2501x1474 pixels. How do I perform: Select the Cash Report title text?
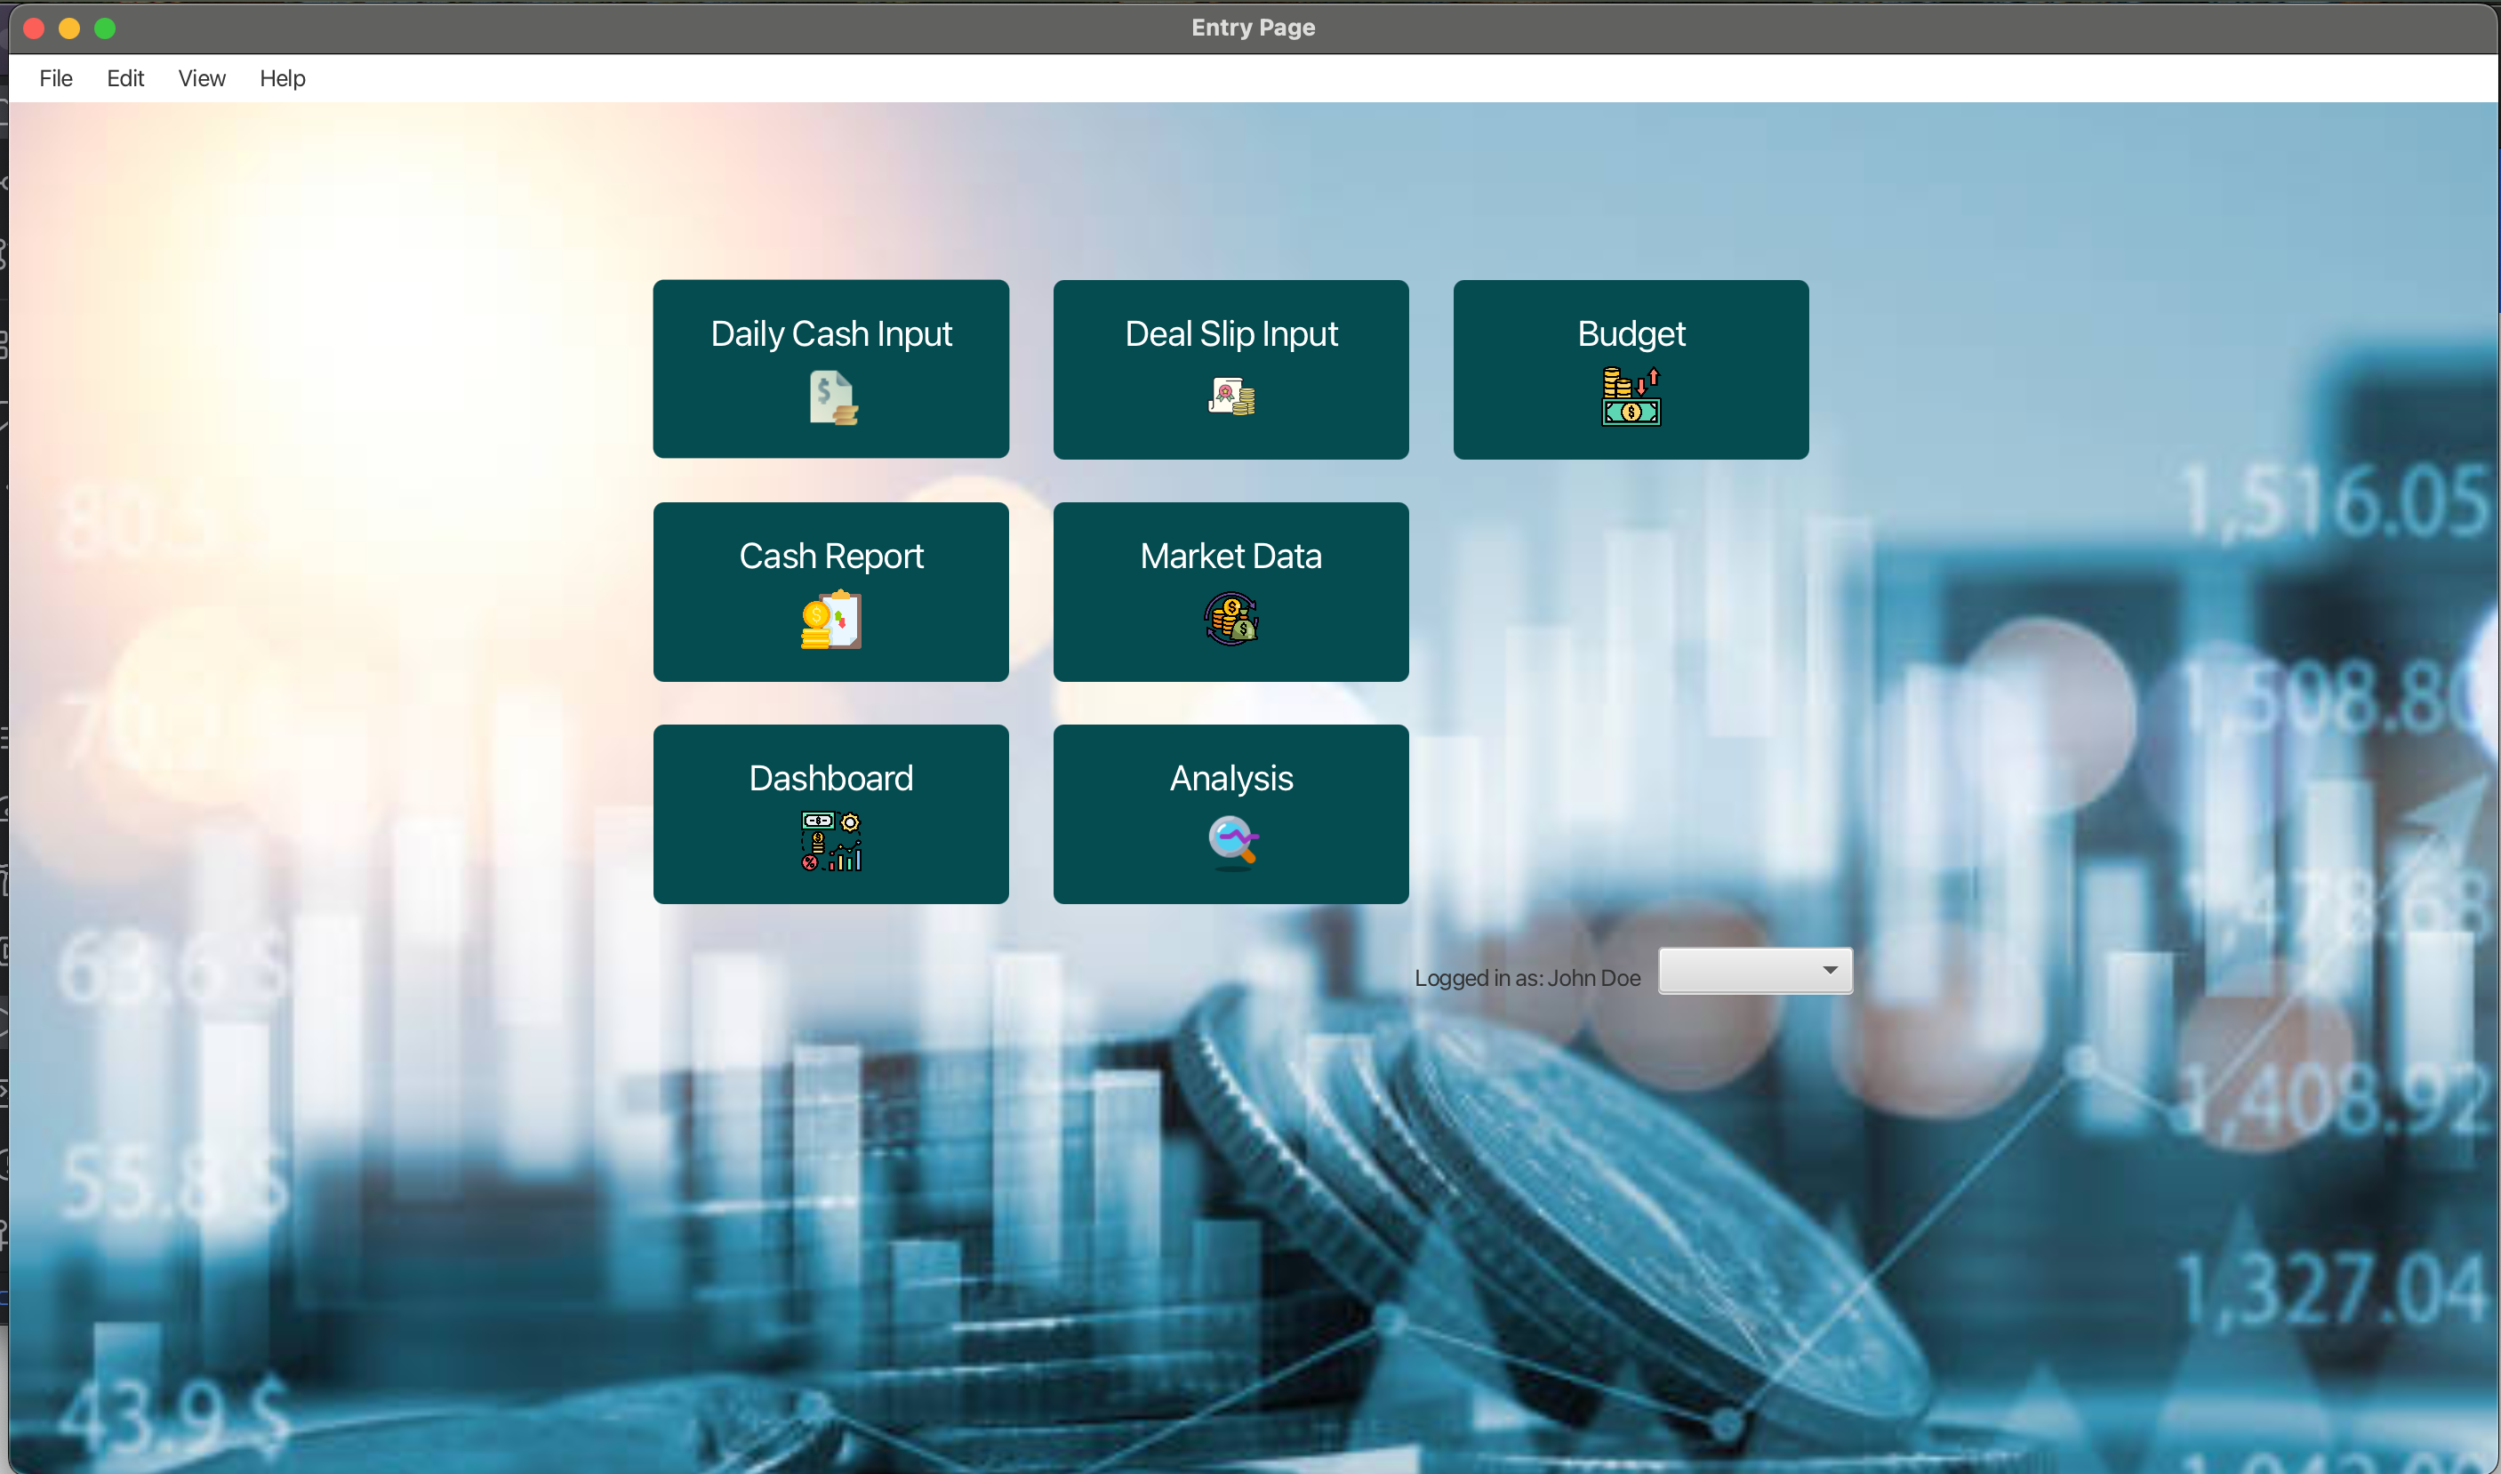pos(831,557)
